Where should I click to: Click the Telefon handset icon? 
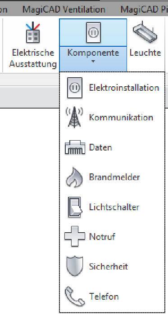pyautogui.click(x=75, y=296)
